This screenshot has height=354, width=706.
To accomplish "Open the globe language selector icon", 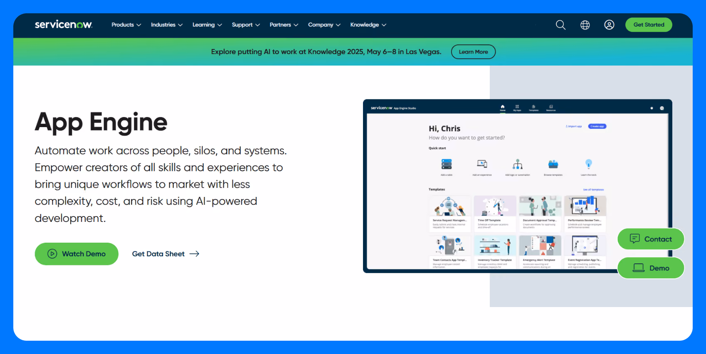I will tap(585, 25).
